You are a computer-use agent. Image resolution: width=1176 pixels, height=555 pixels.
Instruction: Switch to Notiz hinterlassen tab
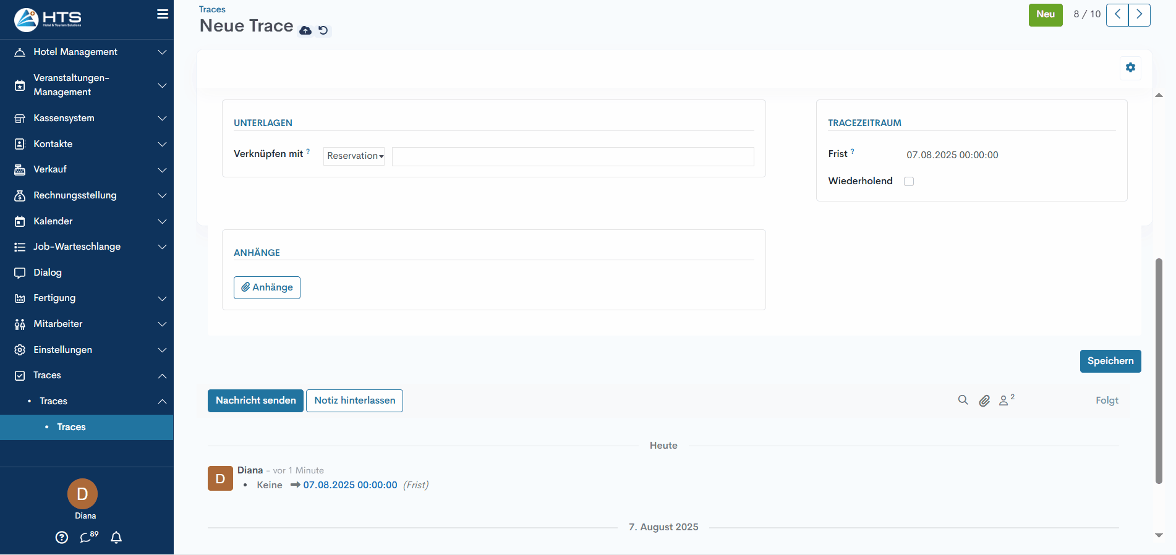point(354,400)
